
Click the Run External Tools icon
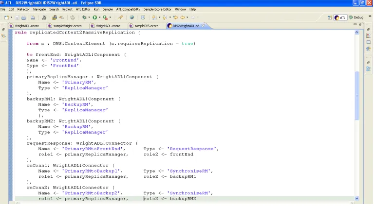pyautogui.click(x=105, y=17)
